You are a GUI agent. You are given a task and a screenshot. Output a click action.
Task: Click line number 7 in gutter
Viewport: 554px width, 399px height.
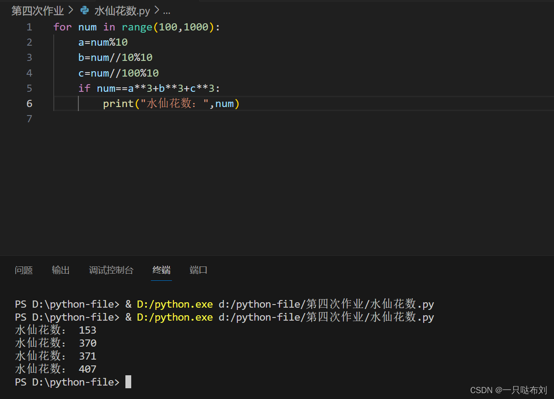click(x=30, y=119)
